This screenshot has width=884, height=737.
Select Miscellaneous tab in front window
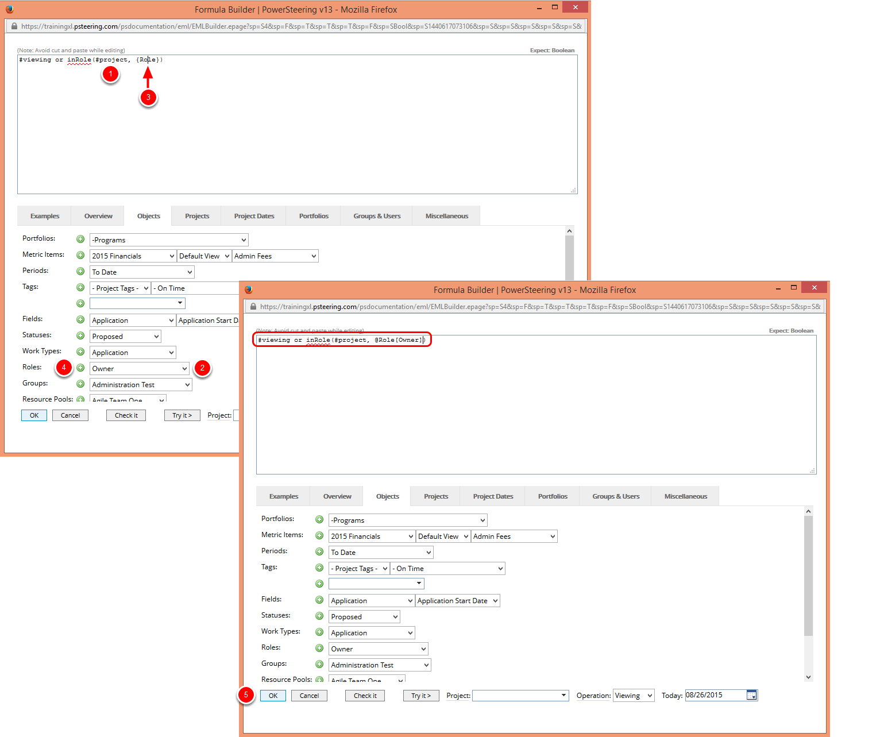(686, 496)
